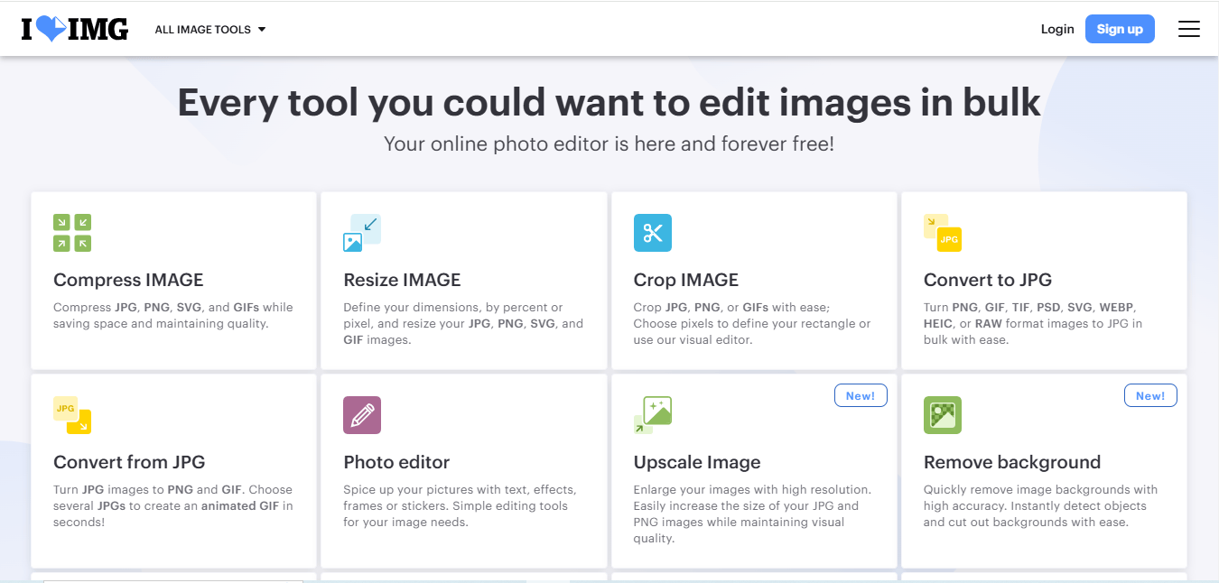Open the Crop IMAGE tool card
The width and height of the screenshot is (1219, 583).
[754, 281]
